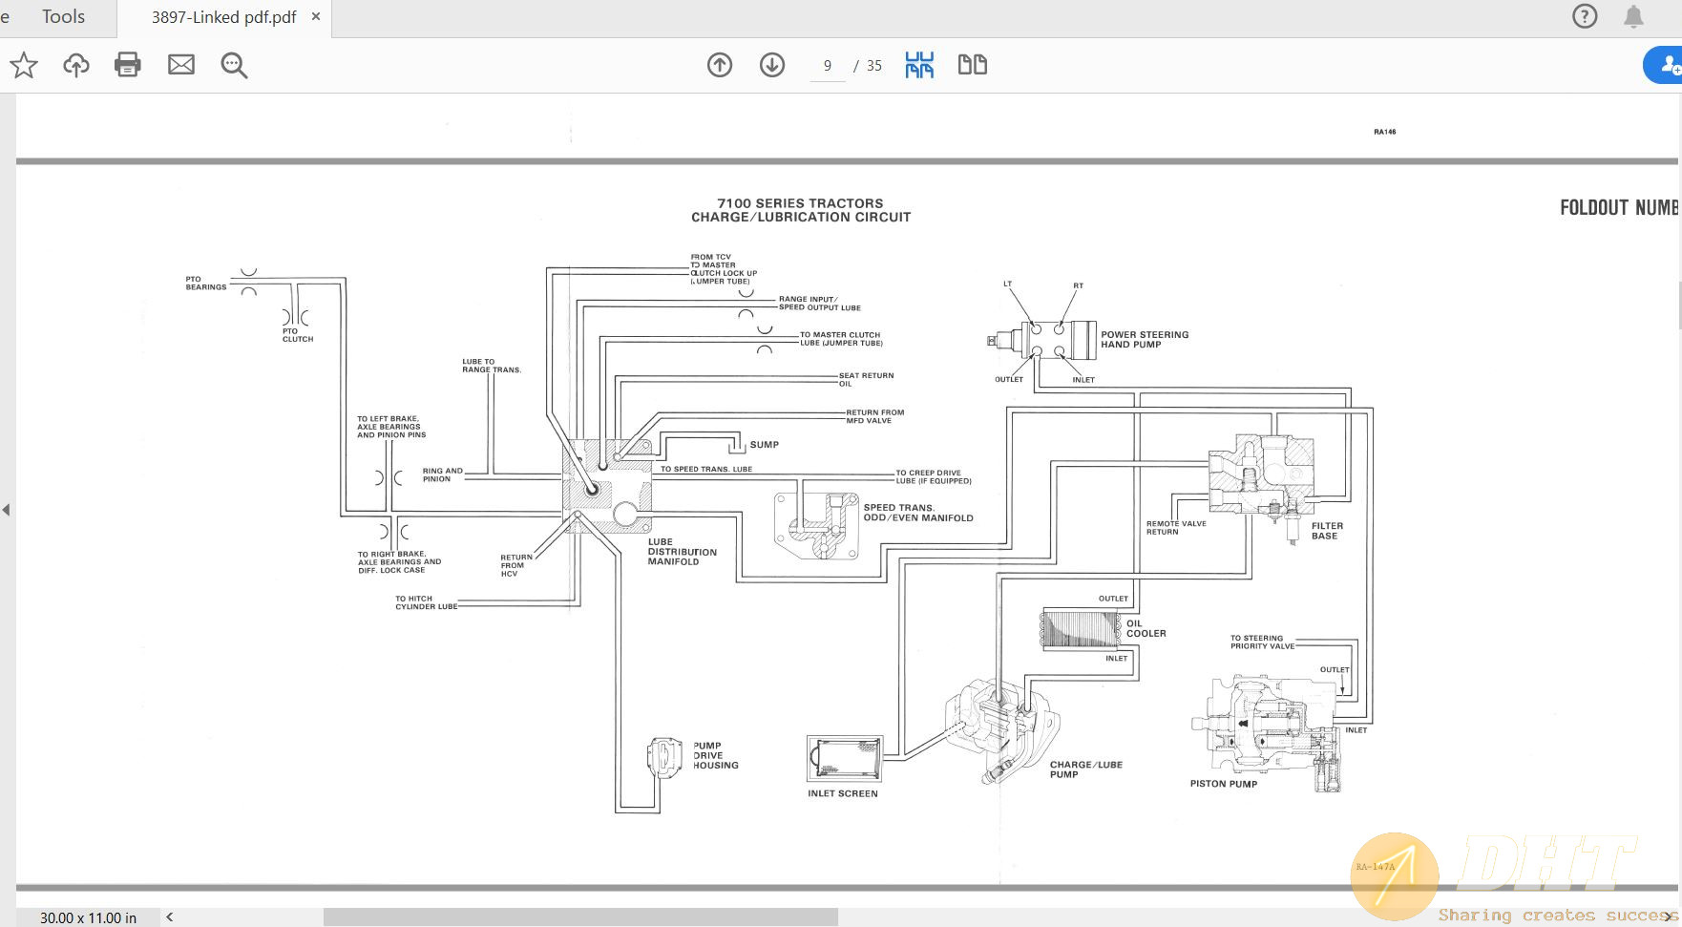
Task: Toggle continuous page layout view
Action: (x=917, y=65)
